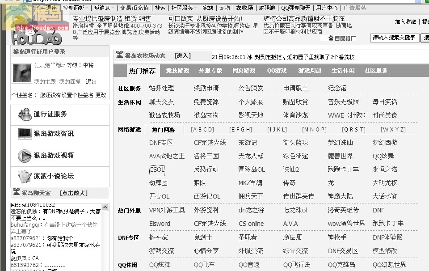Open 我的回复 link
429x271 pixels.
pos(70,82)
